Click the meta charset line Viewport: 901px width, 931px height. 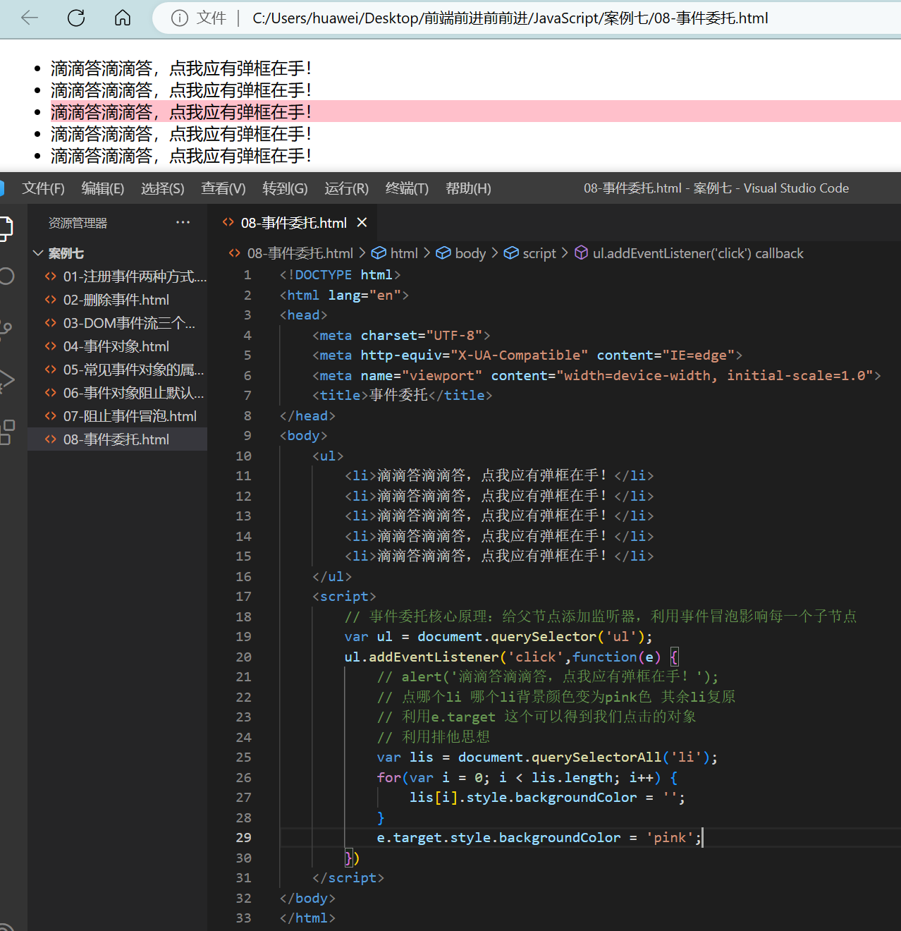pos(400,335)
